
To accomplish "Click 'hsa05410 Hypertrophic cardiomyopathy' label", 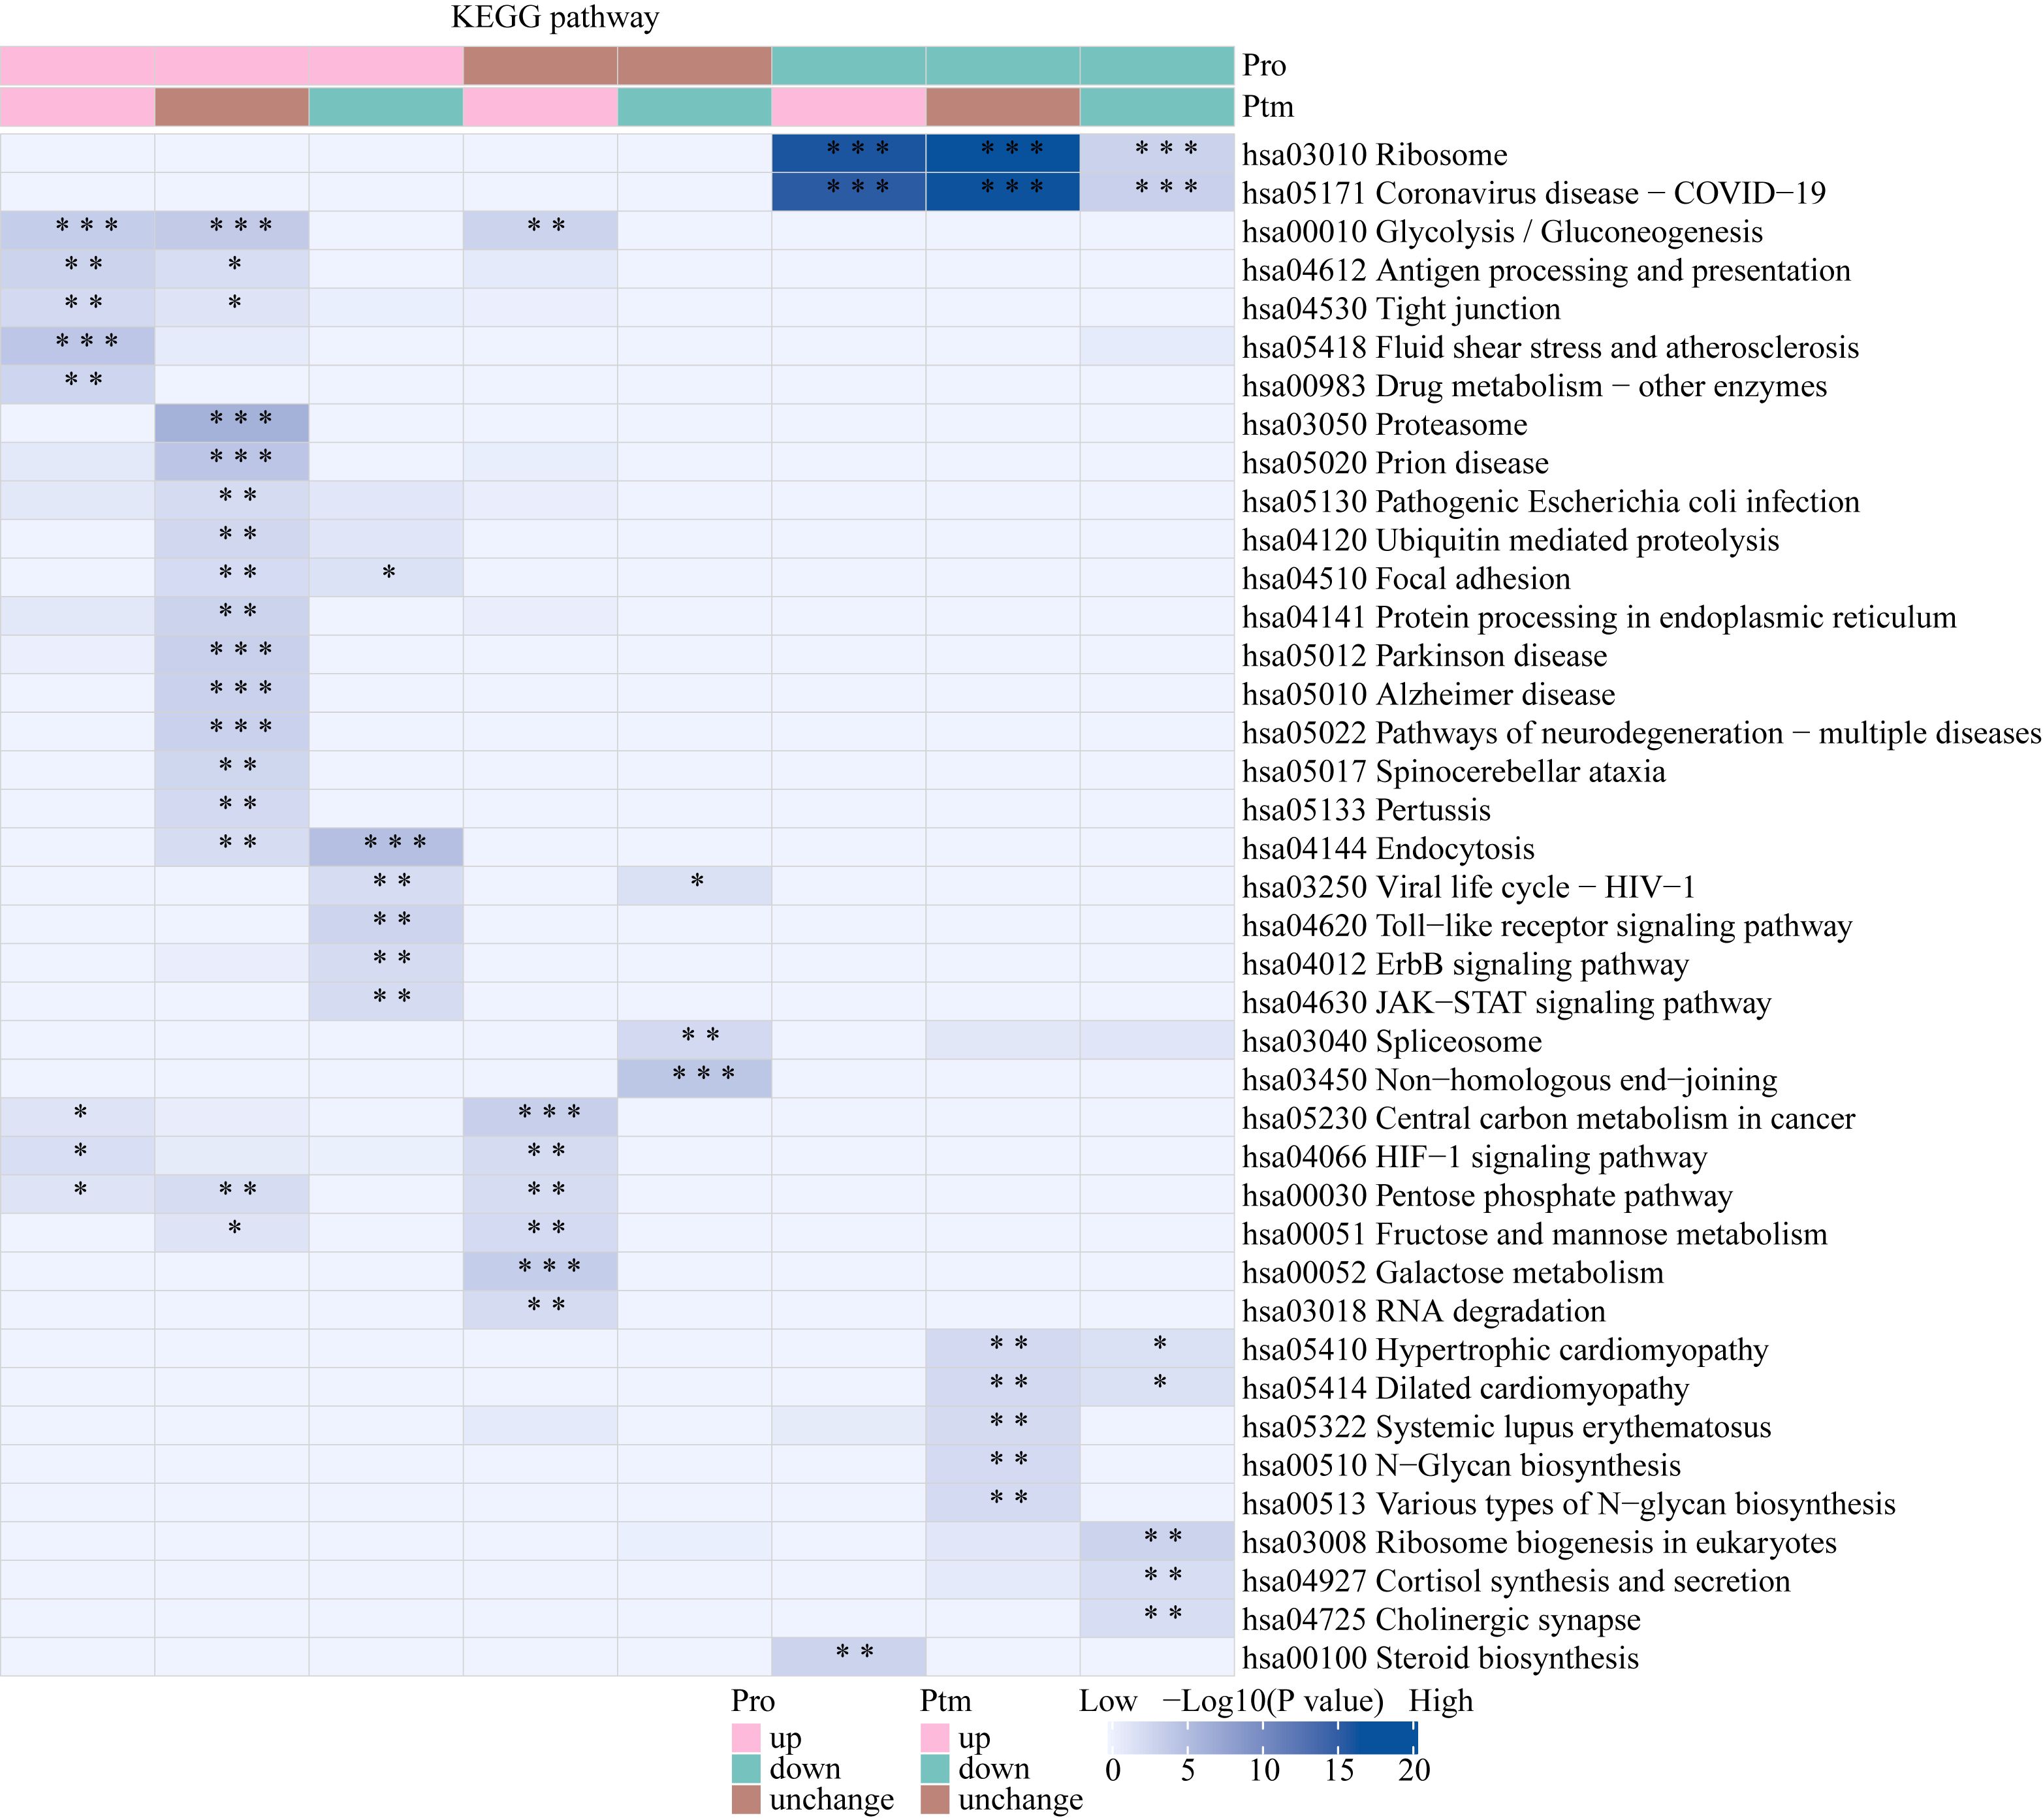I will [x=1505, y=1350].
